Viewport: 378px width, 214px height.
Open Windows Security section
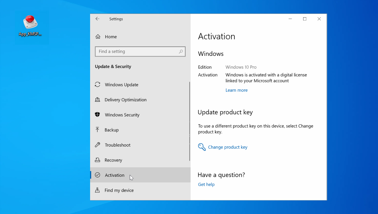(x=140, y=115)
